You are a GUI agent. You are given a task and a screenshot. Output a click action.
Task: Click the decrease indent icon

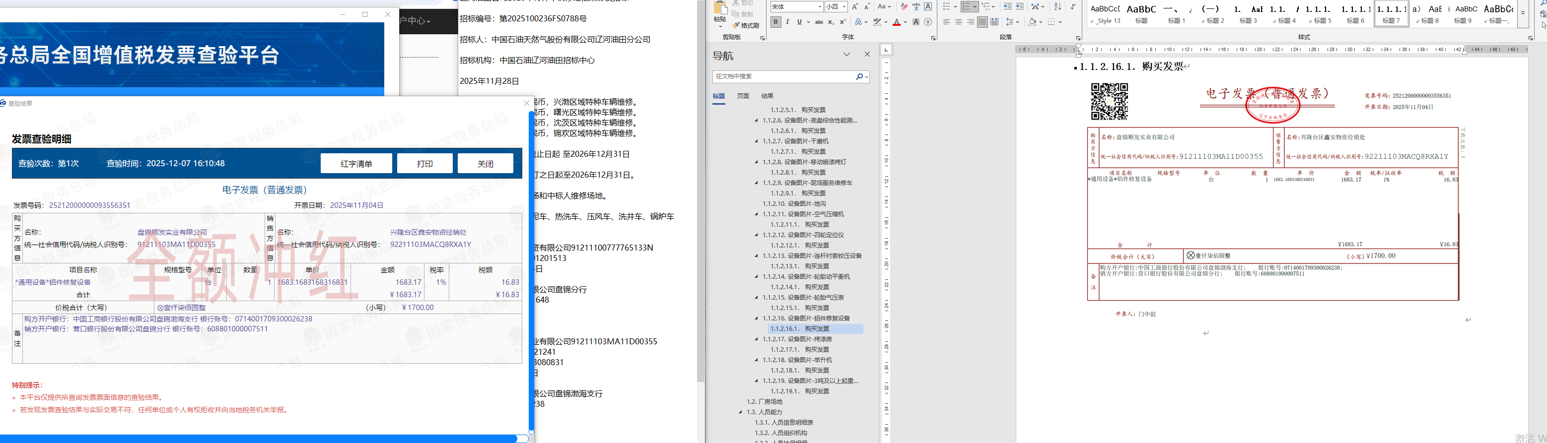click(x=1008, y=6)
